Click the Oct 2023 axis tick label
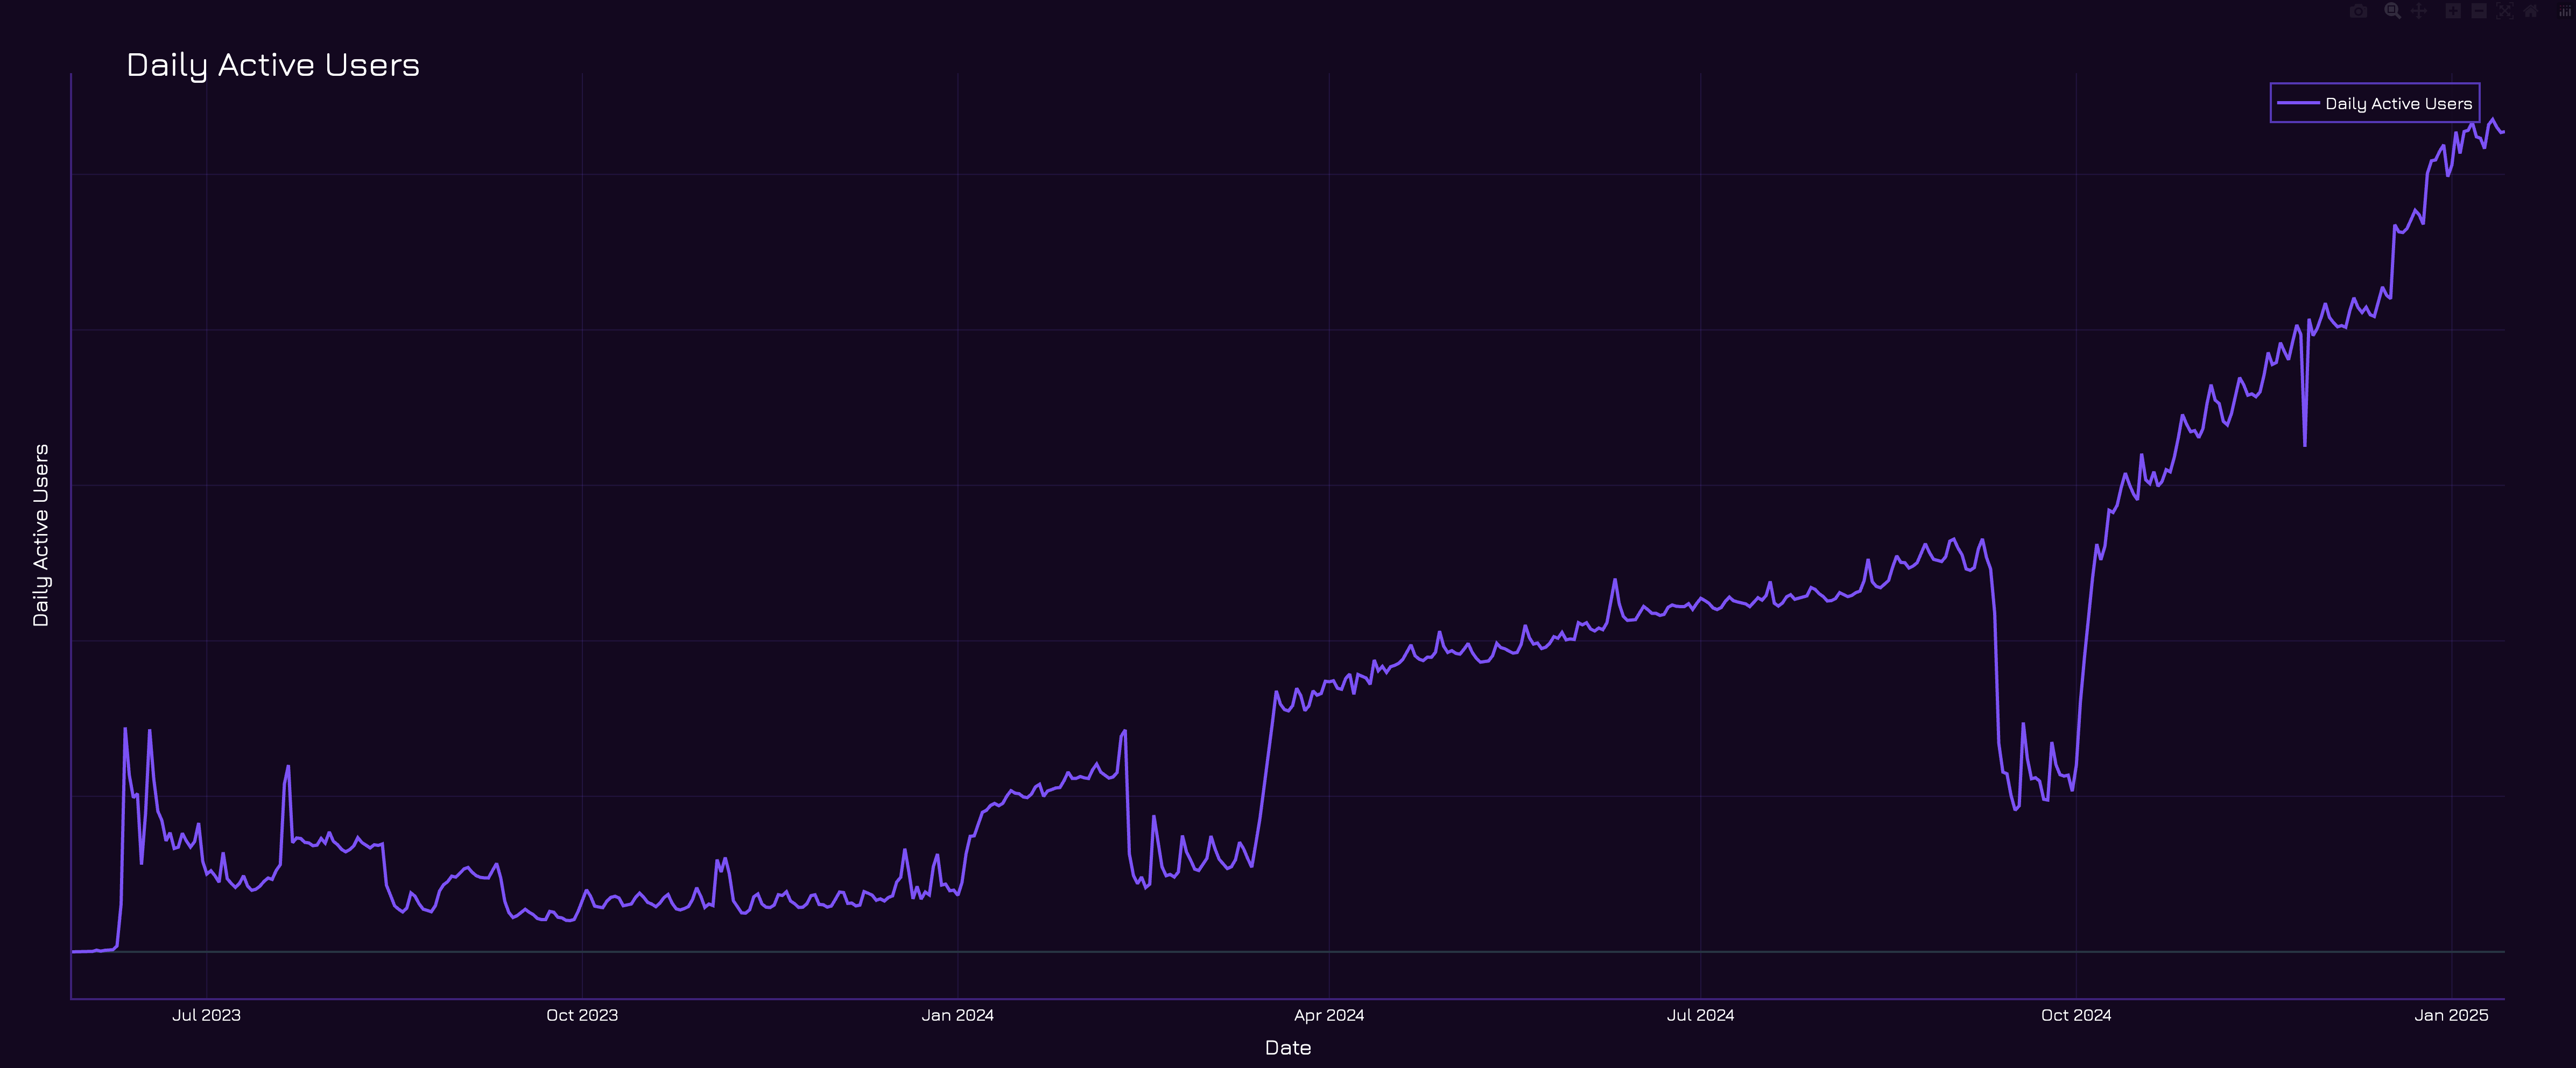Image resolution: width=2576 pixels, height=1068 pixels. [582, 1015]
